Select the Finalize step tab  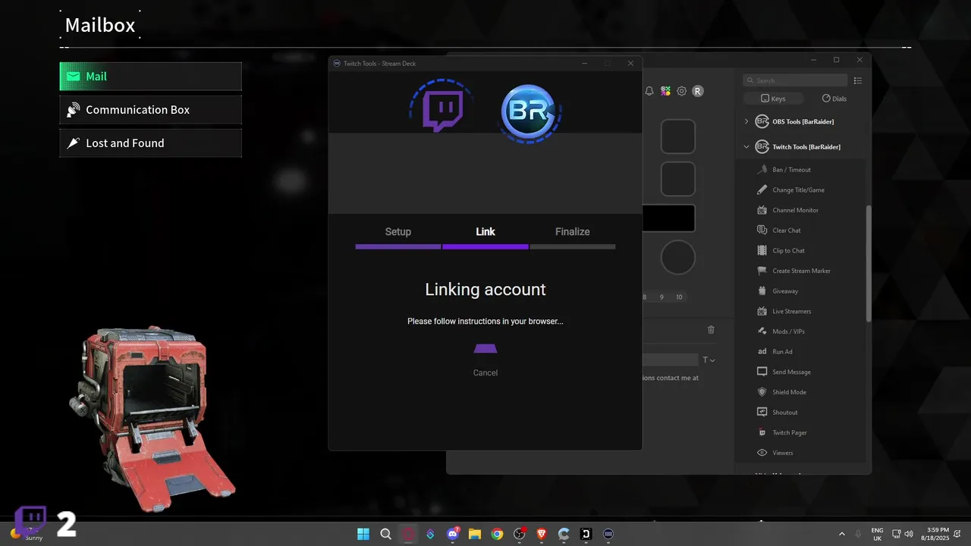[572, 232]
